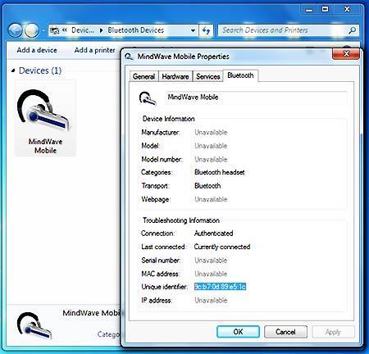This screenshot has width=369, height=354.
Task: Switch to the General tab
Action: 143,76
